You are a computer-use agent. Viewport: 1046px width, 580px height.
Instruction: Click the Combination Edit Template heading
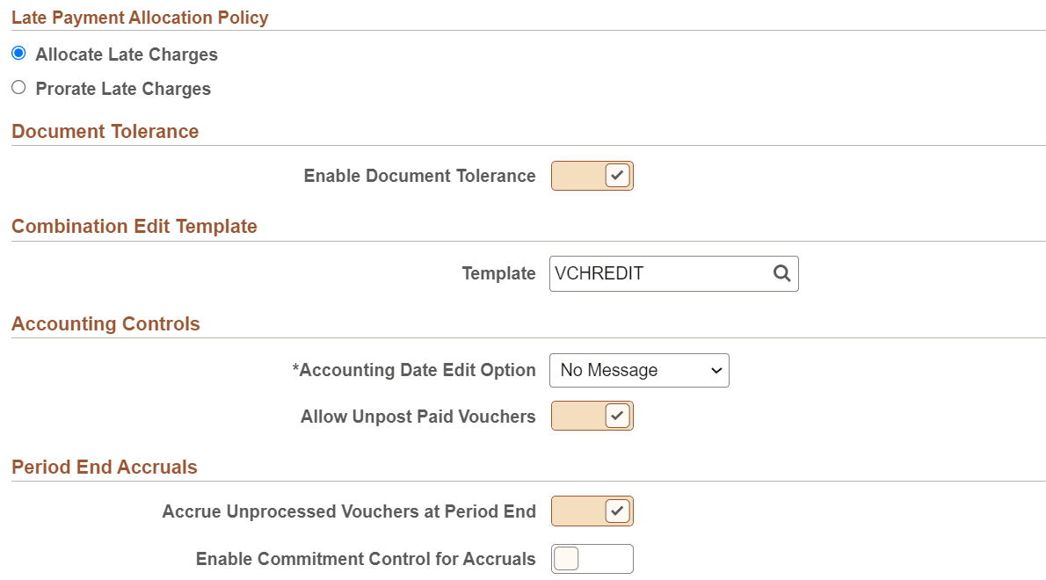(x=134, y=226)
